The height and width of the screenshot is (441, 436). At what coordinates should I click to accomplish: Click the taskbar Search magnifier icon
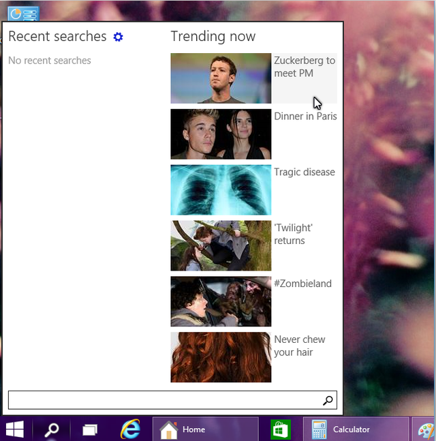tap(52, 429)
